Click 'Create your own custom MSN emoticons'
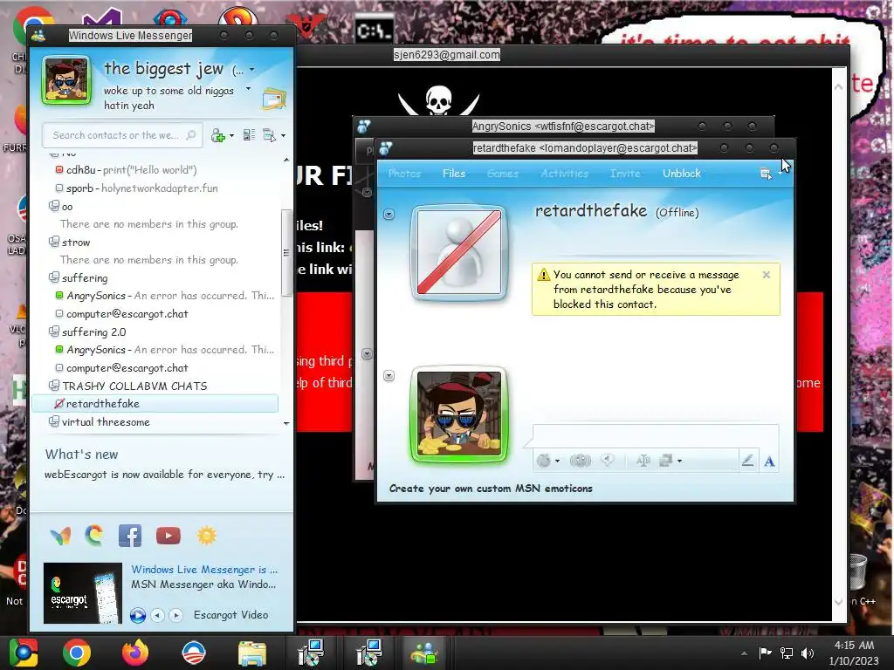894x670 pixels. pos(491,489)
